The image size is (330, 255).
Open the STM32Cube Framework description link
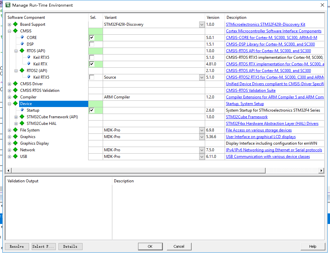click(247, 117)
